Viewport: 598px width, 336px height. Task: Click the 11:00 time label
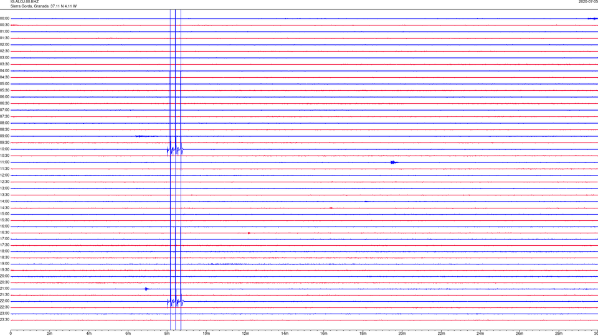[4, 162]
